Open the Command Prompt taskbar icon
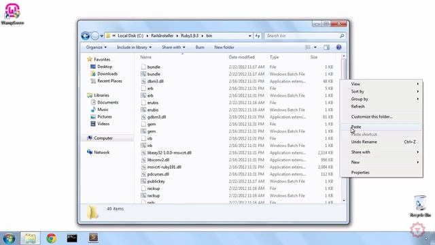Viewport: 435px width, 245px height. pyautogui.click(x=72, y=238)
